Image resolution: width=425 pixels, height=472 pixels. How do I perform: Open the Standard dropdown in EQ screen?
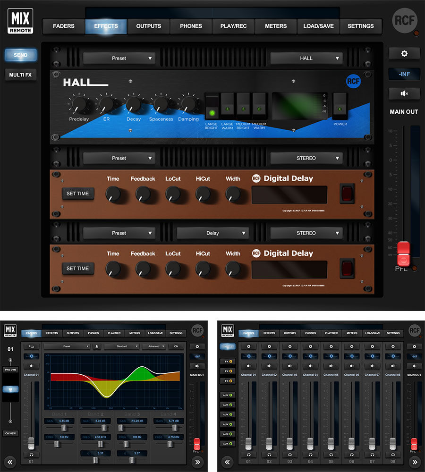pos(122,346)
